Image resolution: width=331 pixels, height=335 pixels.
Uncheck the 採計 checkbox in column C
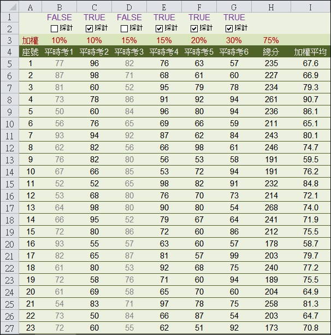(89, 28)
